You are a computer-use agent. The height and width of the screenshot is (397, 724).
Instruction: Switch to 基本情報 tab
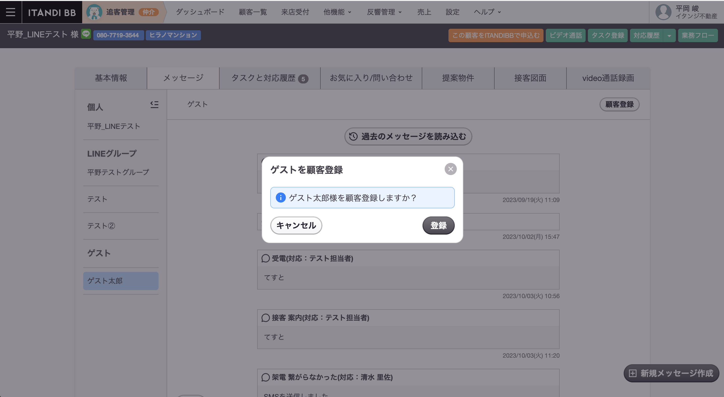(111, 78)
